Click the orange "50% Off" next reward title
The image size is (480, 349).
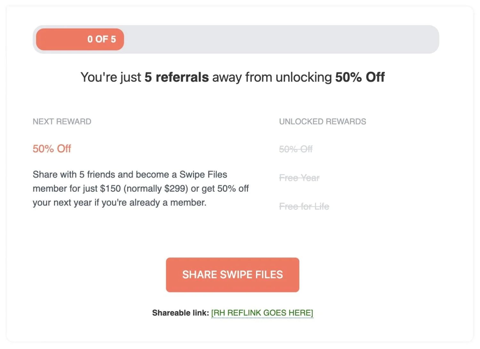point(52,149)
